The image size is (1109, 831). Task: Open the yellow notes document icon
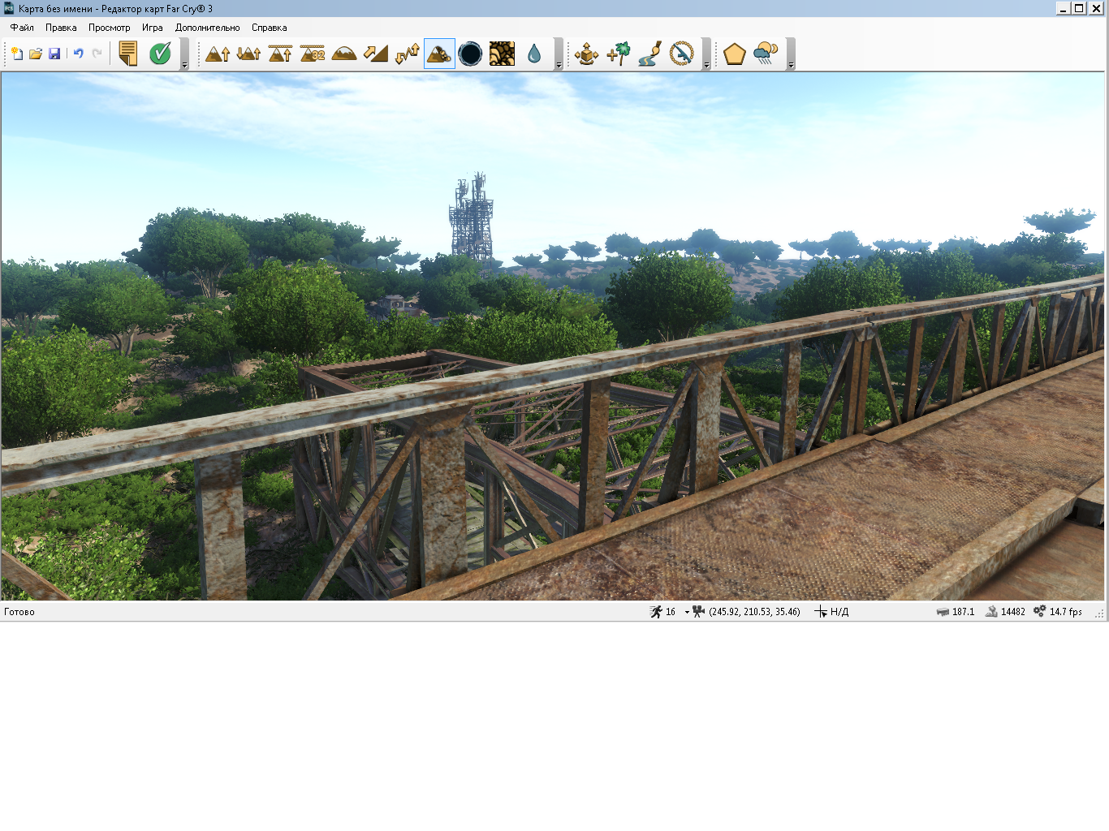pos(127,54)
